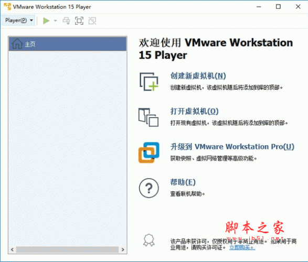Open the 打开虚拟机(O) link
The width and height of the screenshot is (308, 262).
[195, 112]
